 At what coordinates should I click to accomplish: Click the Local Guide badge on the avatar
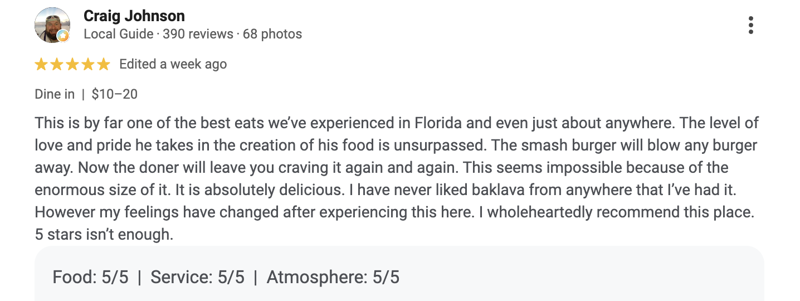click(x=64, y=36)
